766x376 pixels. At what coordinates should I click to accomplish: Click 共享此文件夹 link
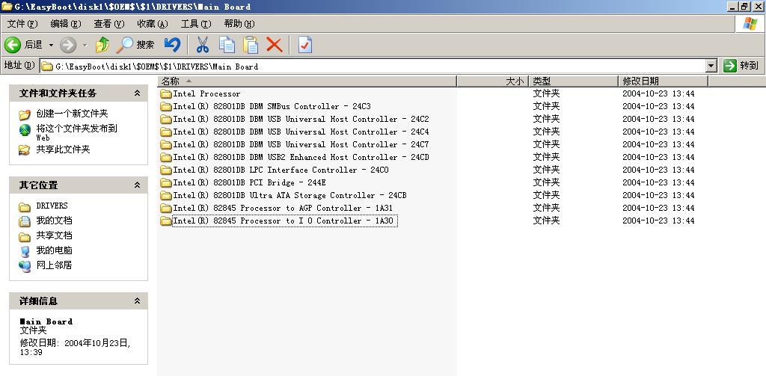click(x=63, y=150)
